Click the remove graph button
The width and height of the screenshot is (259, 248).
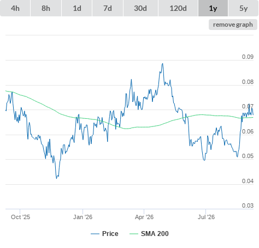(233, 25)
